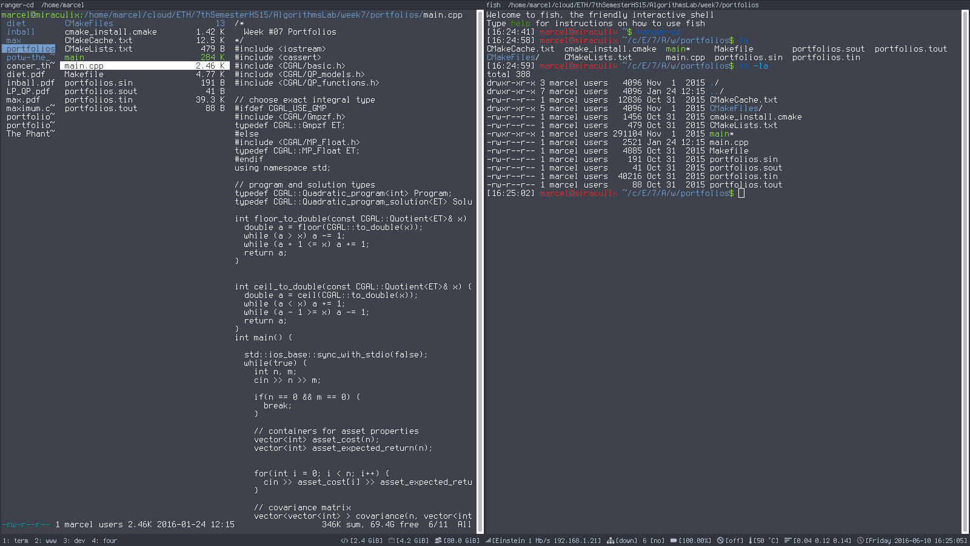Click the ranger terminal vertical scrollbar
Viewport: 970px width, 546px height.
(x=480, y=271)
